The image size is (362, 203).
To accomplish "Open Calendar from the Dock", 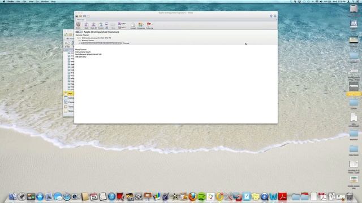I will coord(93,197).
